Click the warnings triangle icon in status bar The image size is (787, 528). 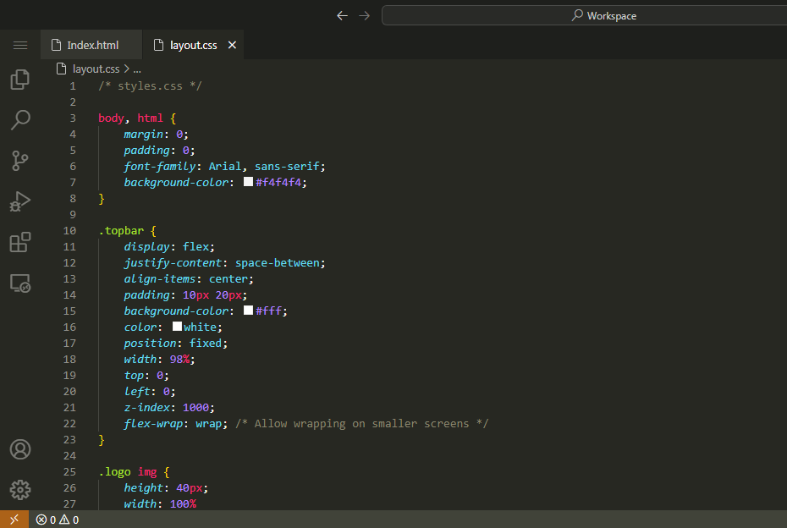(64, 520)
